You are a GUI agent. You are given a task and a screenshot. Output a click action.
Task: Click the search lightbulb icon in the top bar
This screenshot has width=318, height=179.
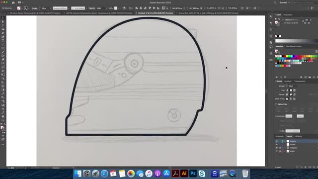point(275,2)
